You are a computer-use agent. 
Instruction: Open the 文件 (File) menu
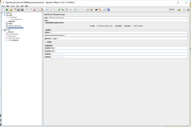click(x=3, y=6)
